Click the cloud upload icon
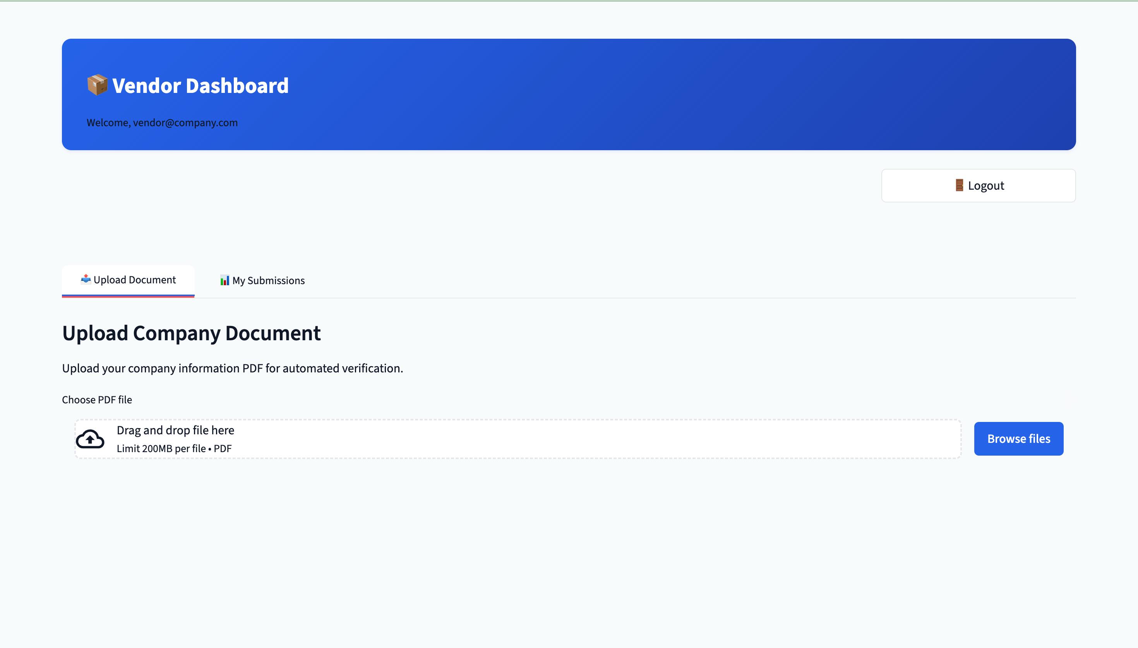The height and width of the screenshot is (648, 1138). click(90, 439)
